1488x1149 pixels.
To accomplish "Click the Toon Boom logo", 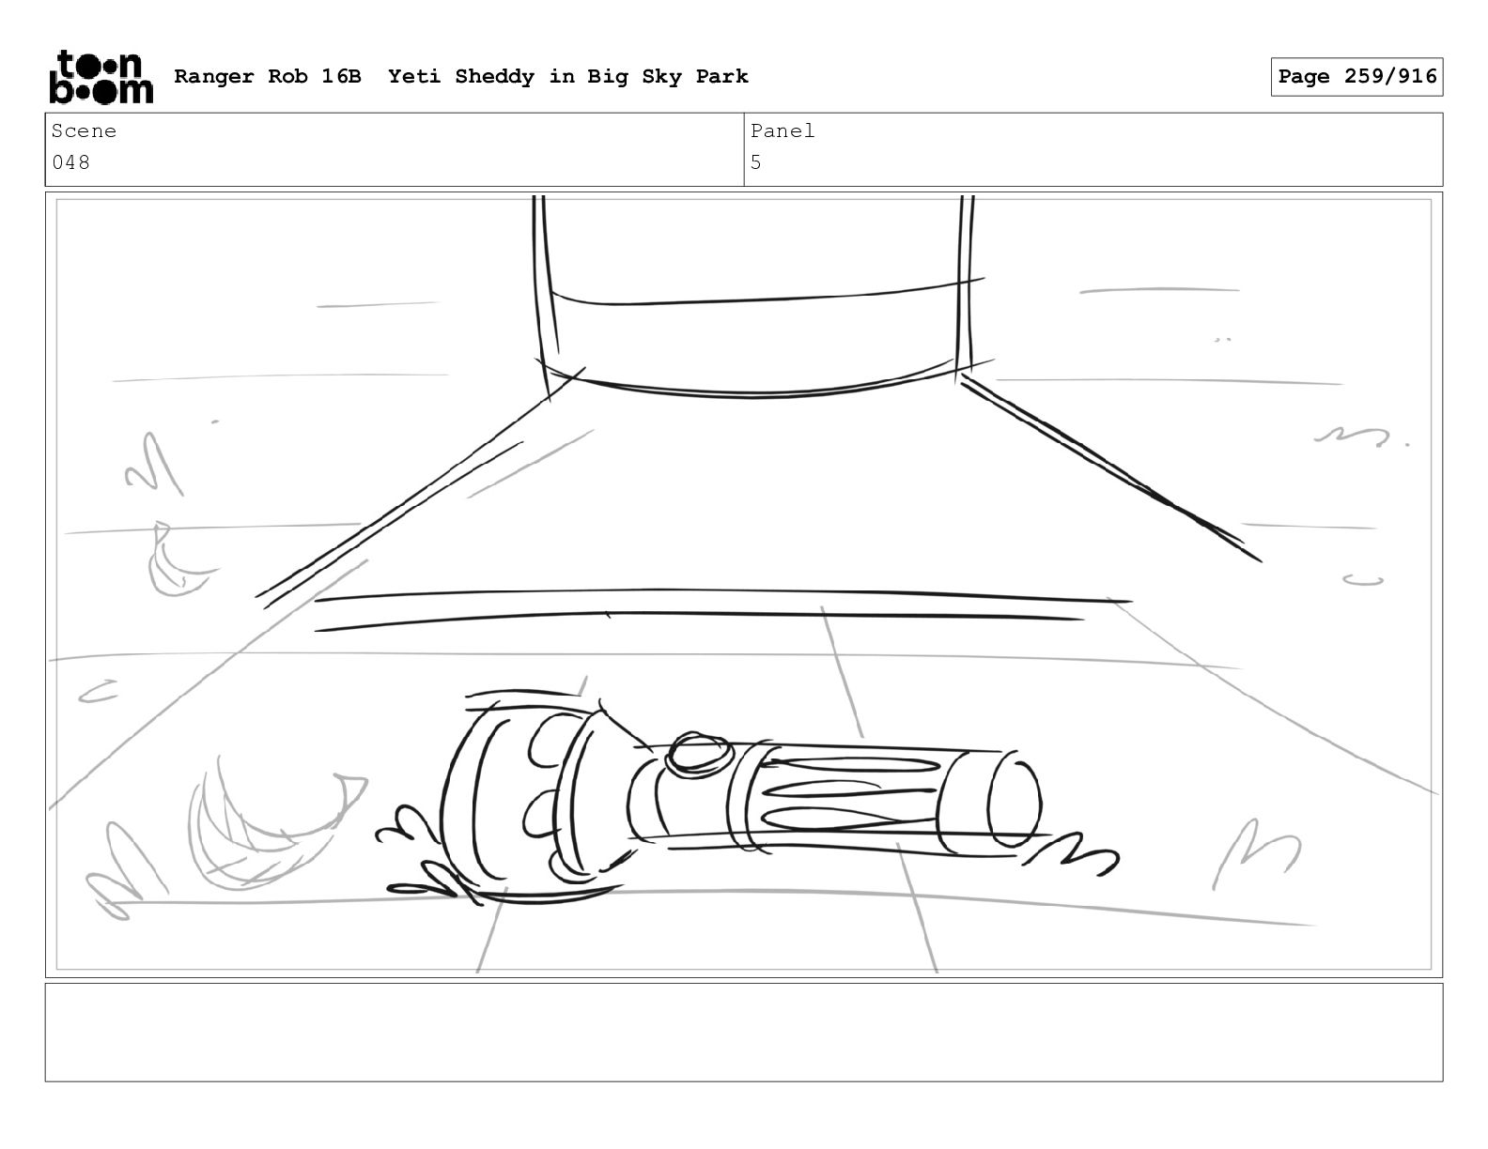I will click(x=101, y=77).
